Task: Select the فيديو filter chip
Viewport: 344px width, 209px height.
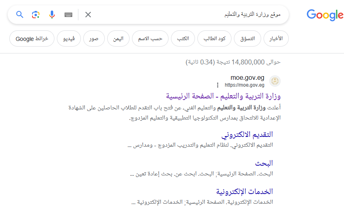Action: click(69, 38)
